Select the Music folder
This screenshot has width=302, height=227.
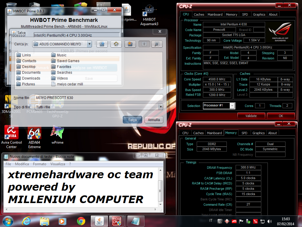pyautogui.click(x=59, y=55)
